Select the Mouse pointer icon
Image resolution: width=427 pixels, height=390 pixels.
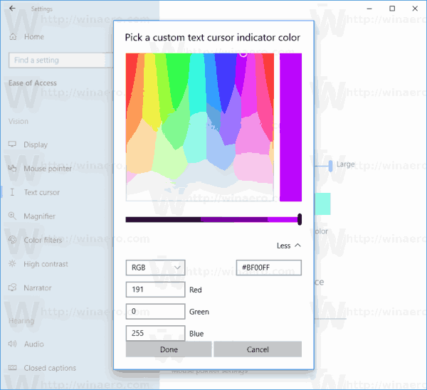[x=12, y=168]
